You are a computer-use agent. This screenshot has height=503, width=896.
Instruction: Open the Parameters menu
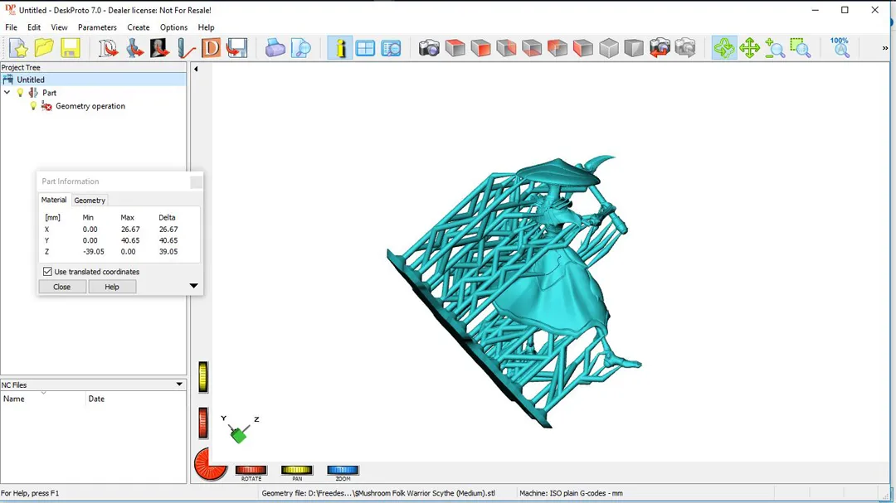[97, 27]
